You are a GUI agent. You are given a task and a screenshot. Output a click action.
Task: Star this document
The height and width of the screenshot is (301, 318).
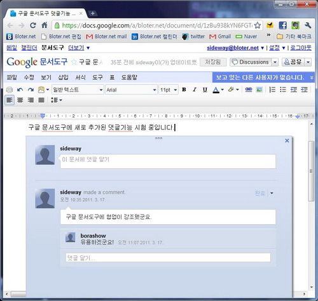click(x=74, y=62)
